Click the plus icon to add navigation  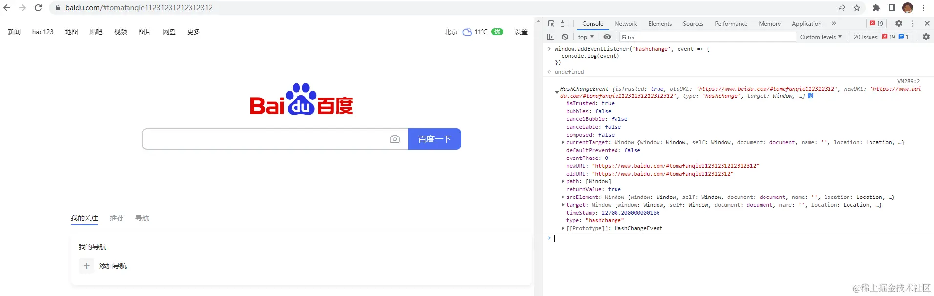point(86,266)
